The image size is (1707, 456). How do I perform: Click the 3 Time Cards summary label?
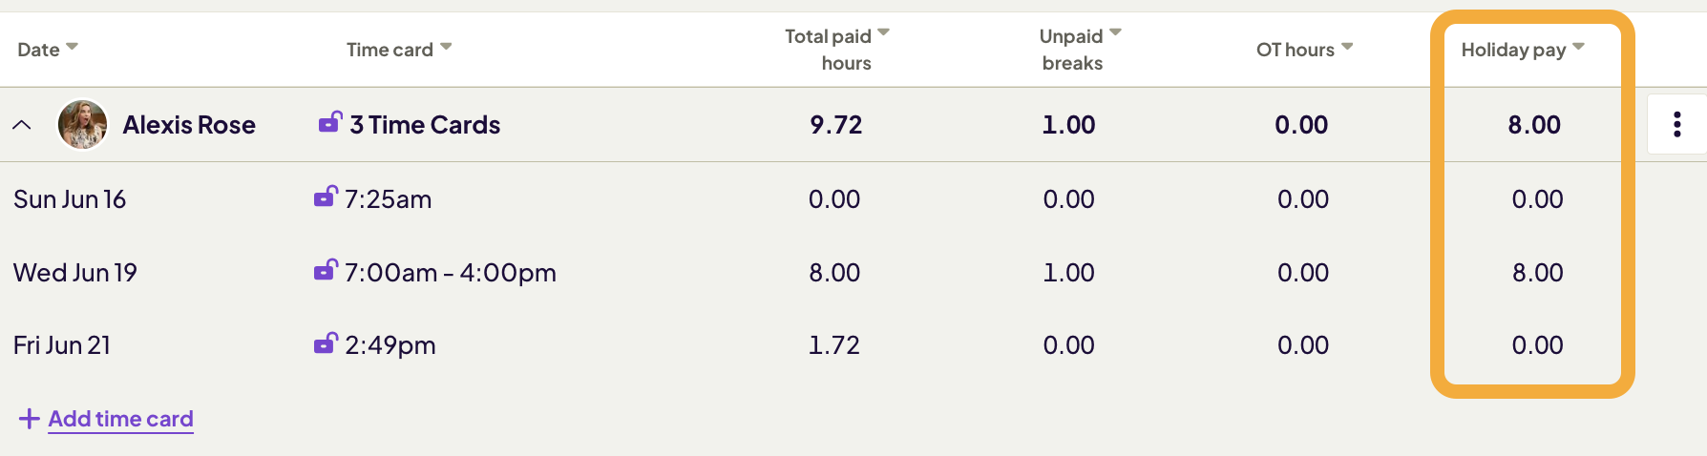425,125
